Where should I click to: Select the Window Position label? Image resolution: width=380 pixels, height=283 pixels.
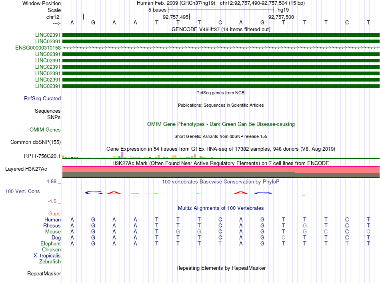click(x=42, y=3)
